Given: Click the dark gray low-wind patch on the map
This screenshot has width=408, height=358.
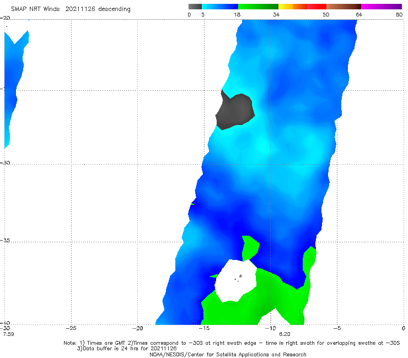Looking at the screenshot, I should click(x=234, y=111).
